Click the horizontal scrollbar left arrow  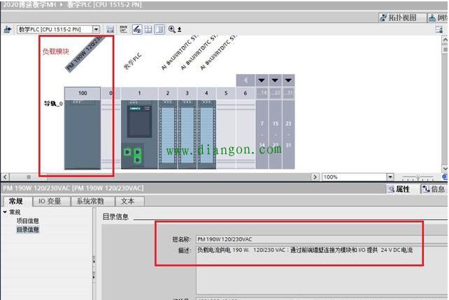pos(5,177)
